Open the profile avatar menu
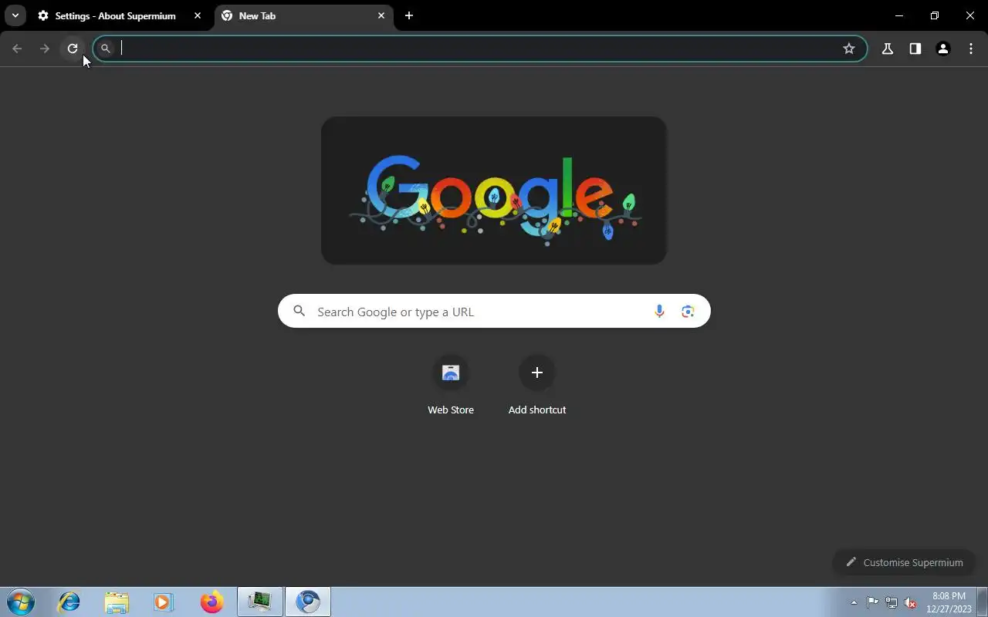988x617 pixels. point(943,49)
